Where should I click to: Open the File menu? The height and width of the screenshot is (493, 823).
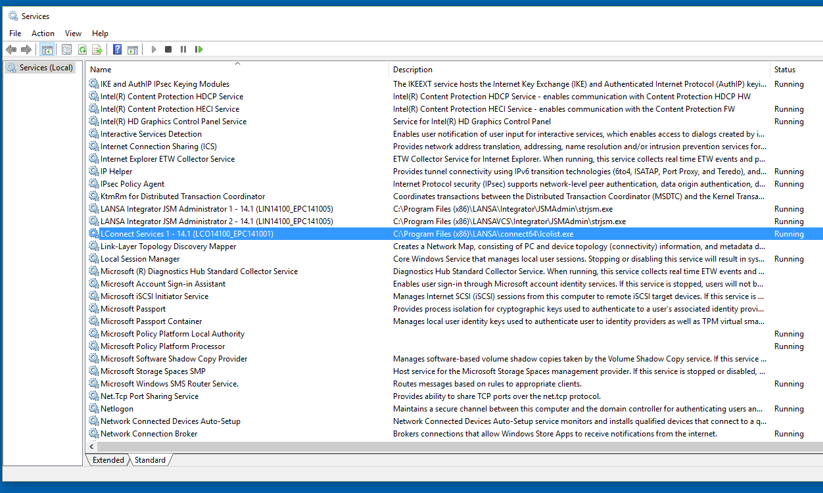point(15,33)
